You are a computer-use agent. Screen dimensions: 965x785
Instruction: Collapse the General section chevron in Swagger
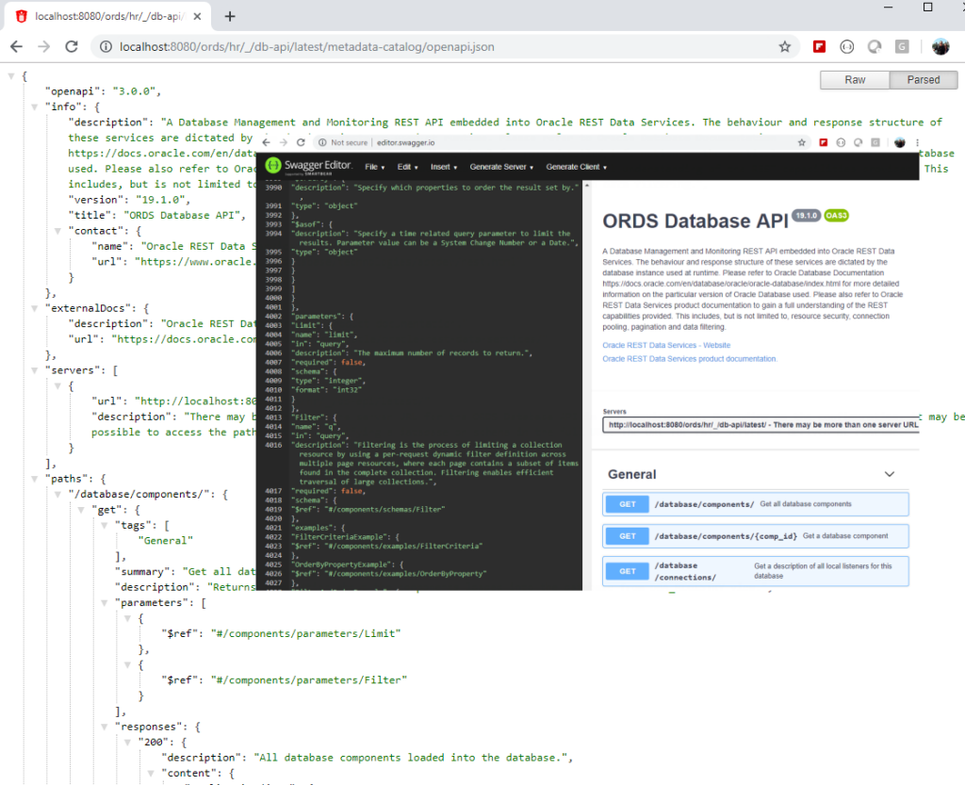pos(890,474)
